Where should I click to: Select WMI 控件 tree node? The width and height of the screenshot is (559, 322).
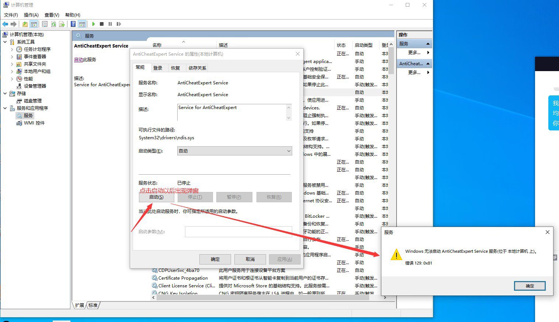[34, 123]
